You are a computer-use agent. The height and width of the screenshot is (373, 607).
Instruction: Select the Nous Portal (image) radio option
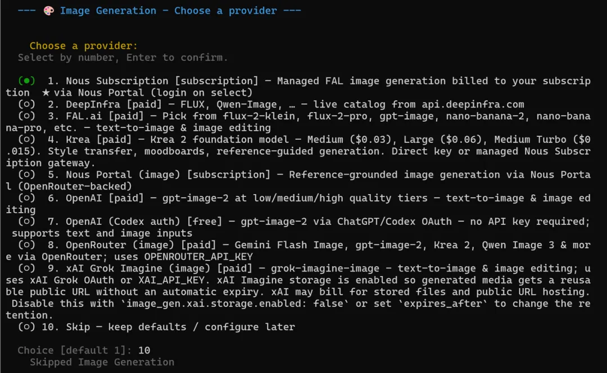tap(26, 174)
